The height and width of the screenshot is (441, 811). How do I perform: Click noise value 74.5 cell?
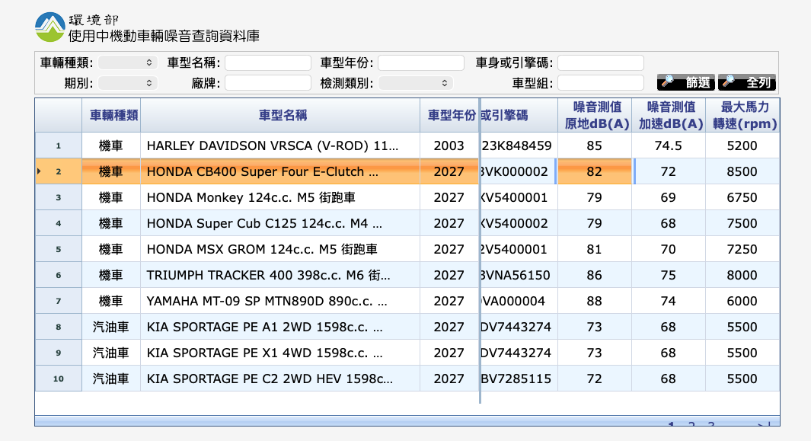pos(669,145)
